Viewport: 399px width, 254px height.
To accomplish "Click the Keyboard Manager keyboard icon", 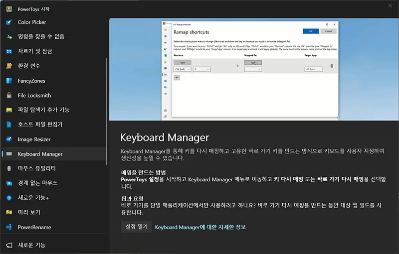I will (9, 154).
